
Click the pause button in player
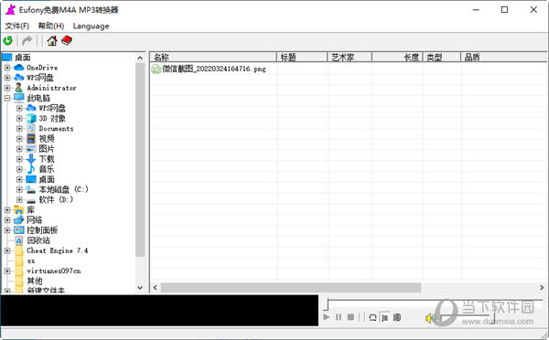pos(339,317)
